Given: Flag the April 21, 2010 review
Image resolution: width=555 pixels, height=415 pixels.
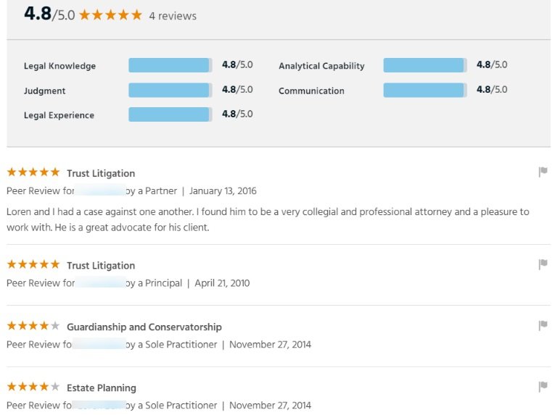Looking at the screenshot, I should [x=543, y=264].
